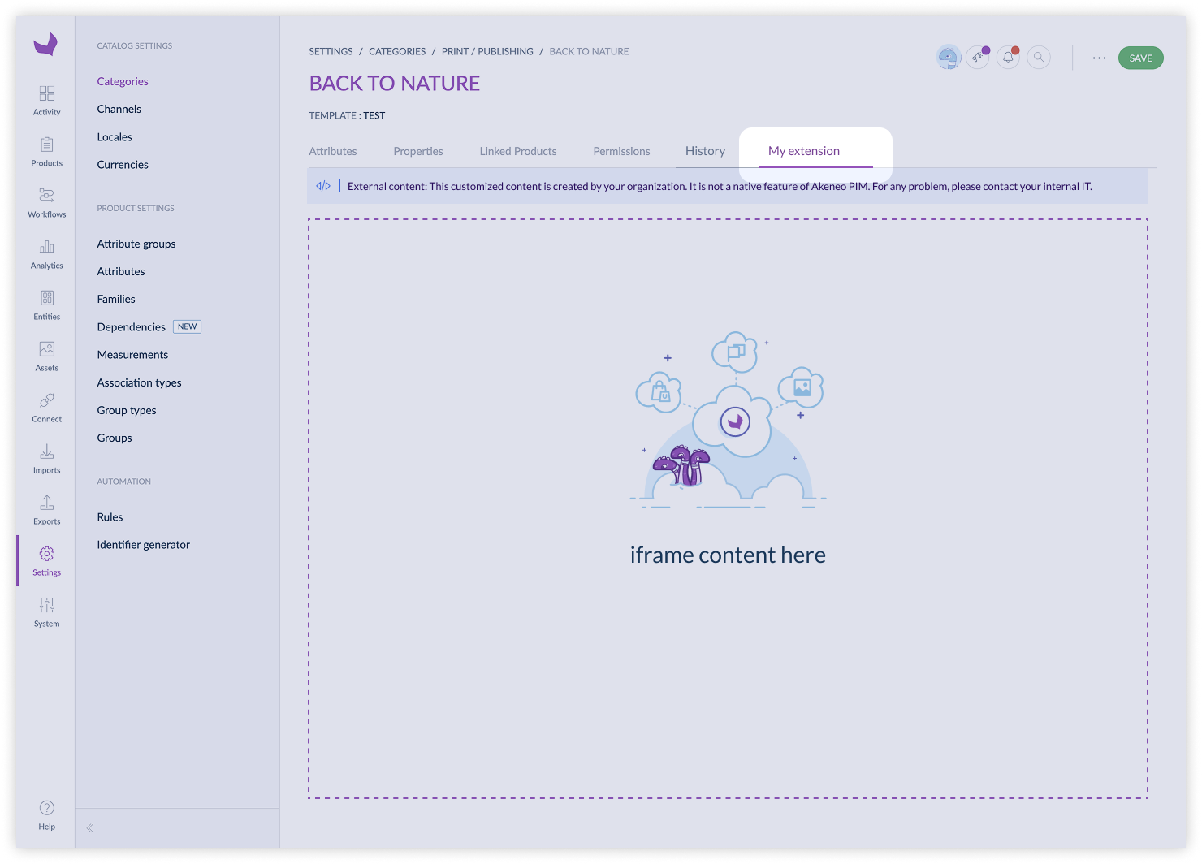Open the notifications bell

(x=1008, y=58)
